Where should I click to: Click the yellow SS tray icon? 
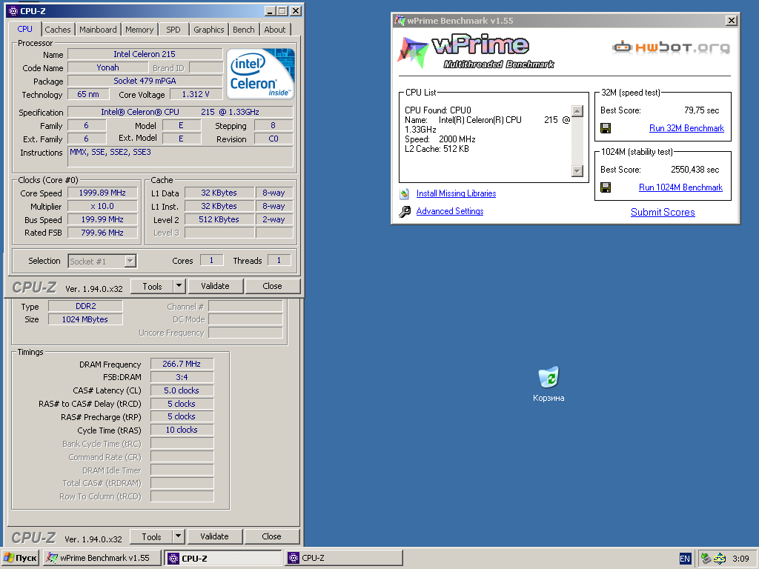[719, 559]
